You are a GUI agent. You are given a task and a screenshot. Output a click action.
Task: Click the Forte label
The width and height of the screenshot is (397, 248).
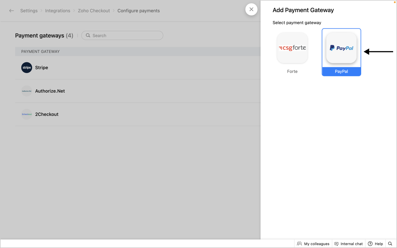pyautogui.click(x=292, y=71)
